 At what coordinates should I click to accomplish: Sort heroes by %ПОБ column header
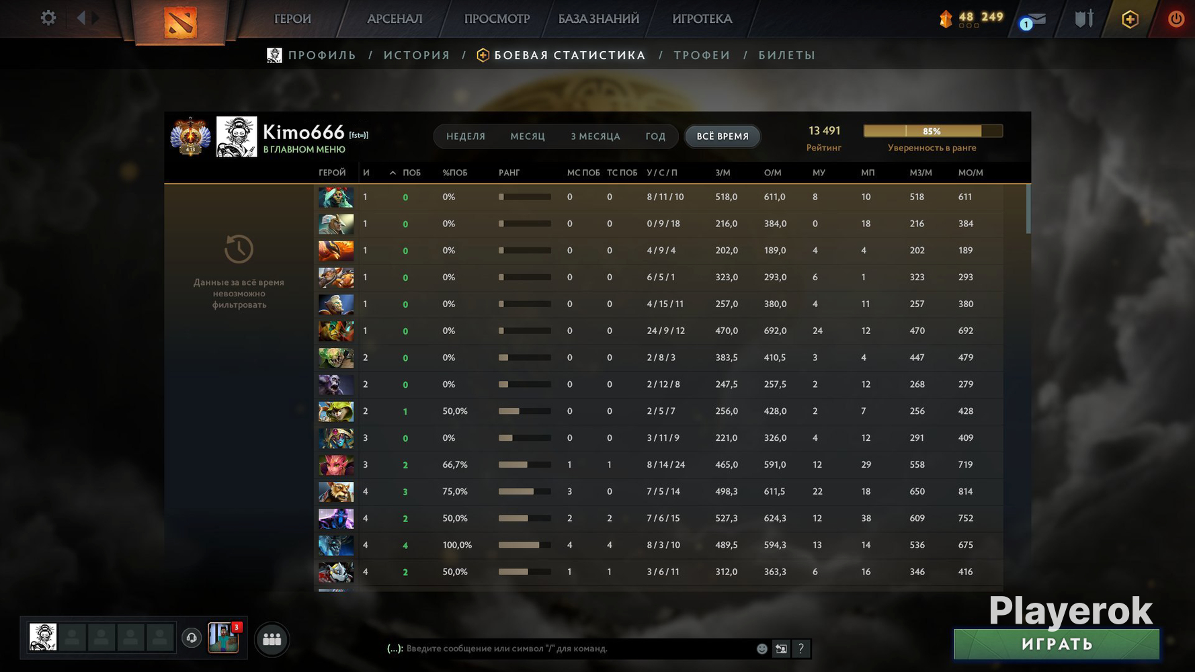click(x=454, y=173)
